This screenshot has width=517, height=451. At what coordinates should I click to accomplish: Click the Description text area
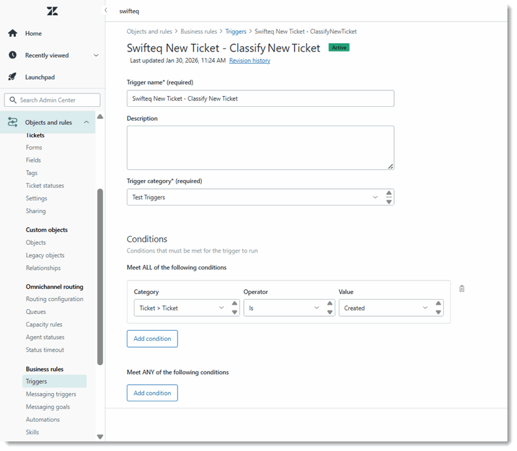pyautogui.click(x=260, y=148)
